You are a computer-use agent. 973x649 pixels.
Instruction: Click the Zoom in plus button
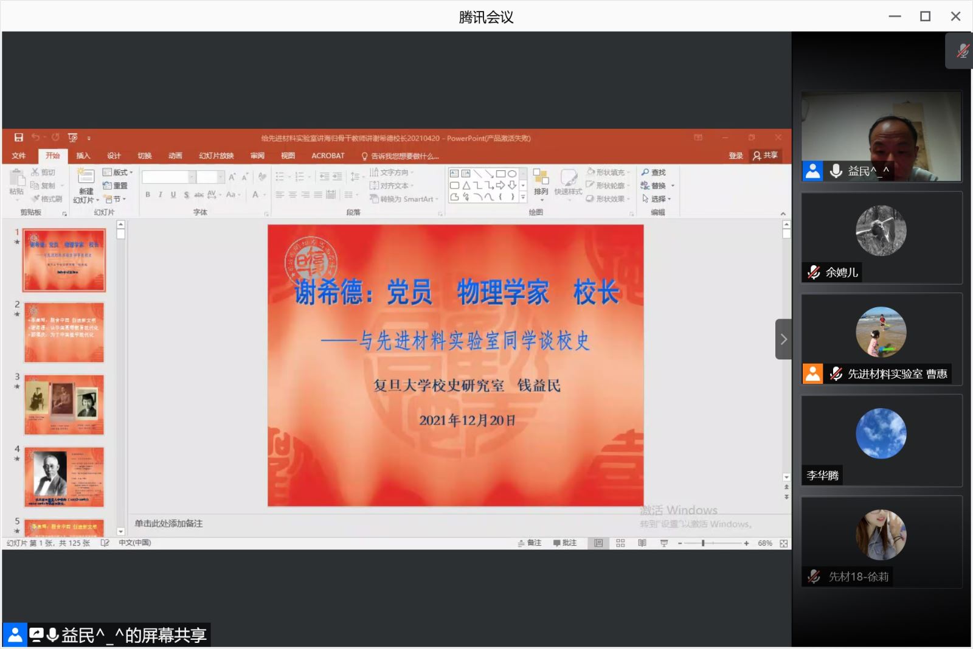746,544
